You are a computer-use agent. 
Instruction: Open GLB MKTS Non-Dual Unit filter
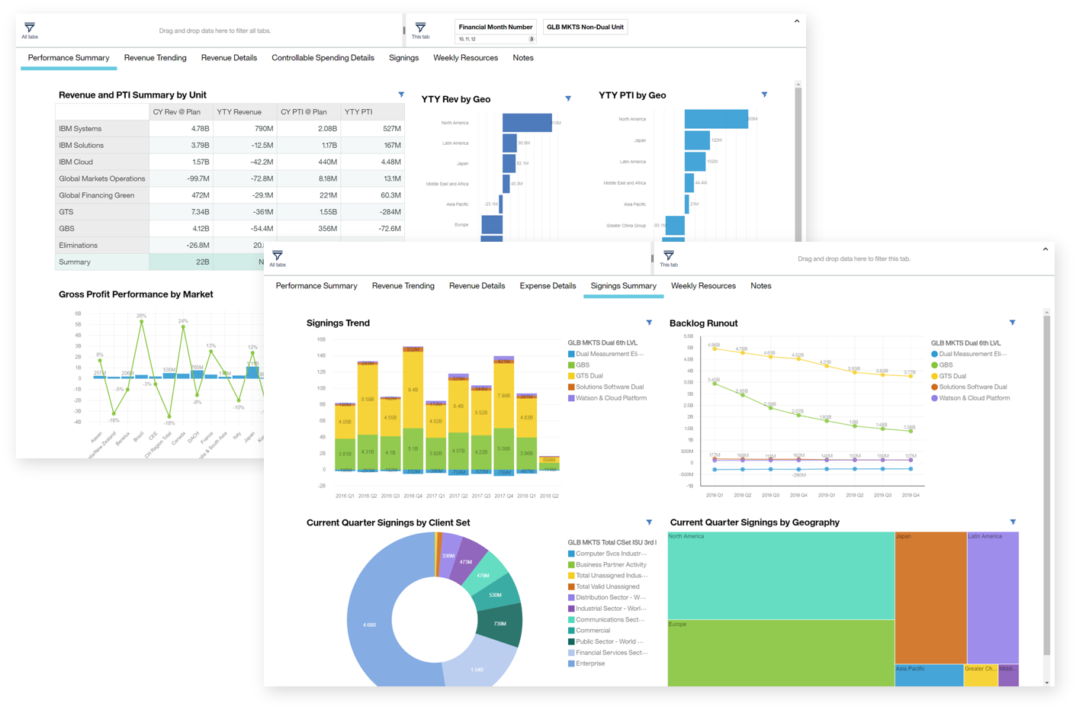coord(585,27)
